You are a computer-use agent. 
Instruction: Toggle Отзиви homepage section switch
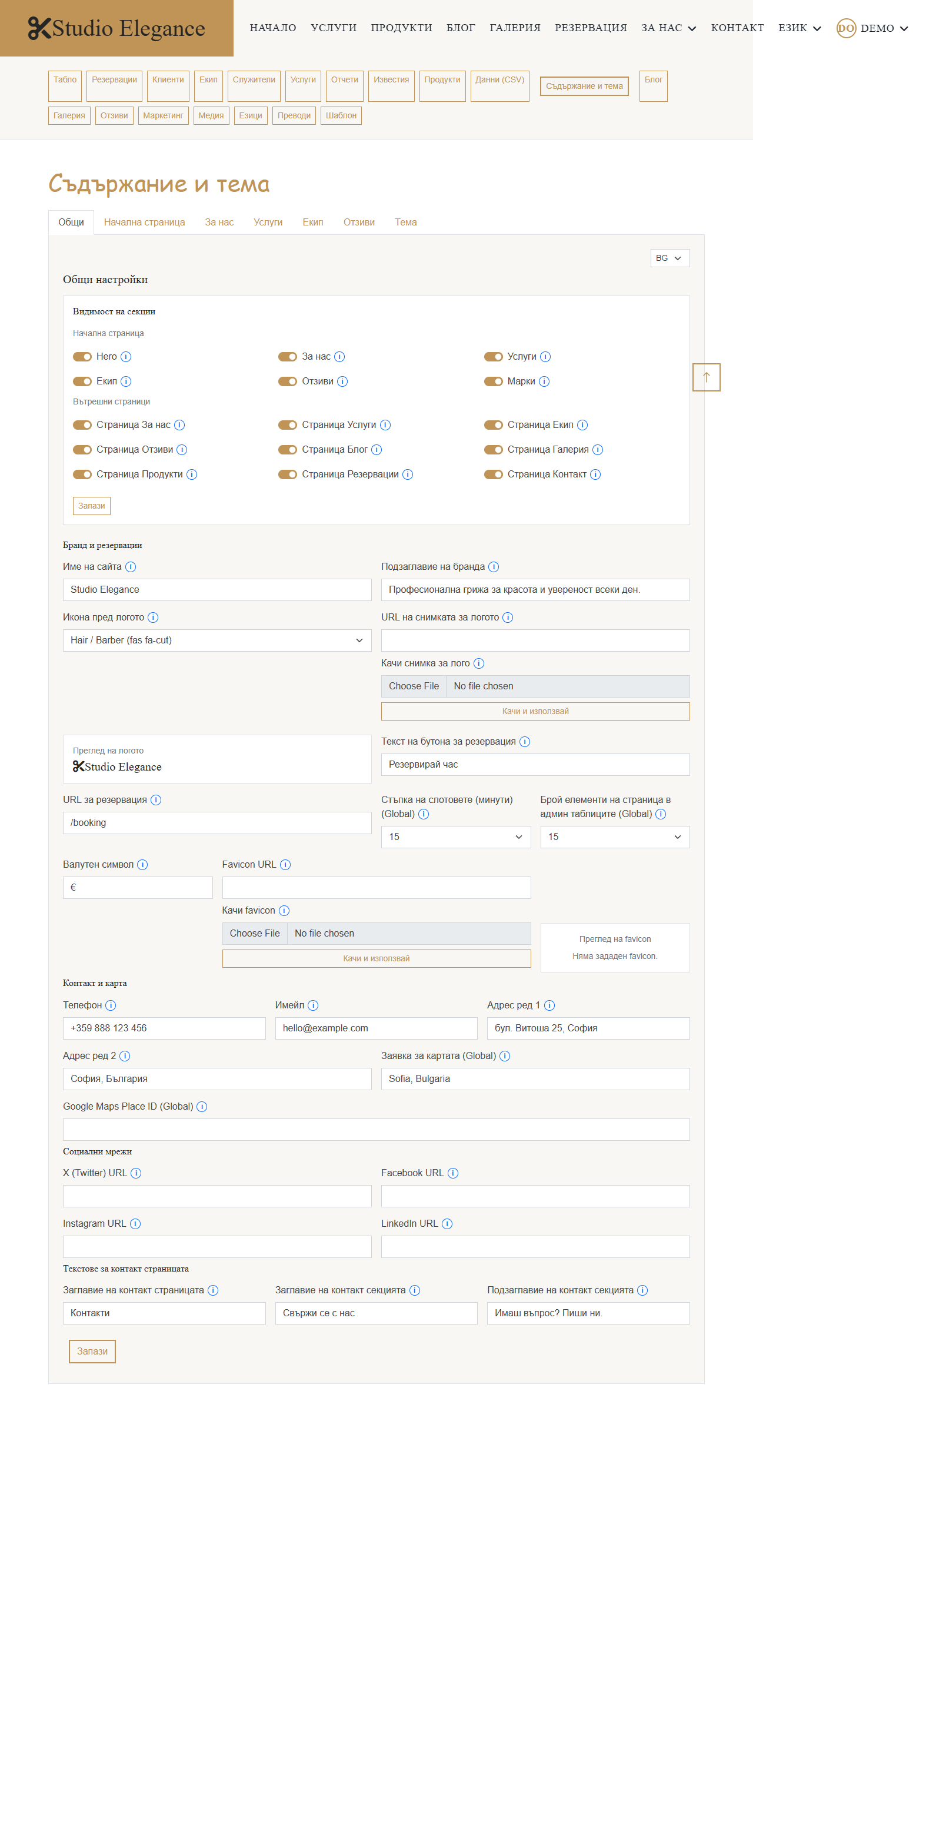288,381
